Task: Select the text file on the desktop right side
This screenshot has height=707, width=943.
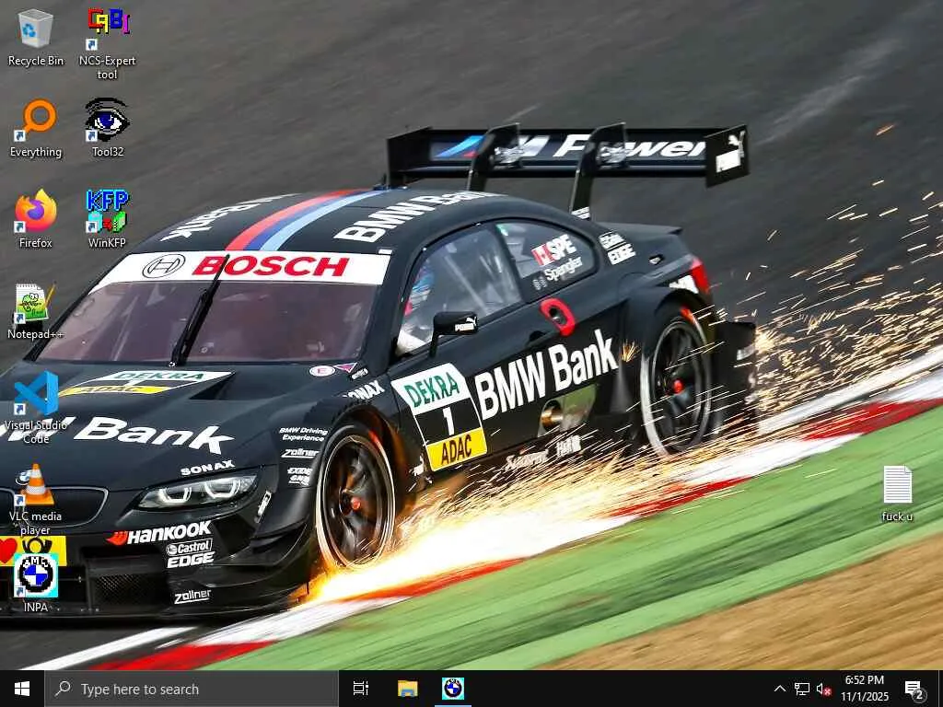Action: 897,493
